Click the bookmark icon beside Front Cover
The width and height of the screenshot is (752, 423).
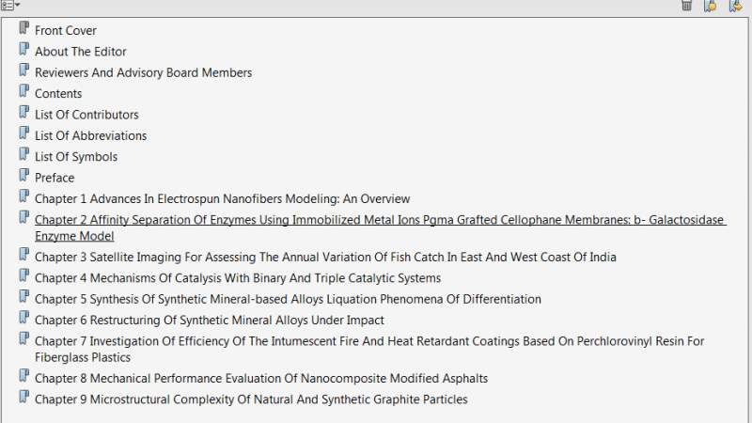click(24, 29)
